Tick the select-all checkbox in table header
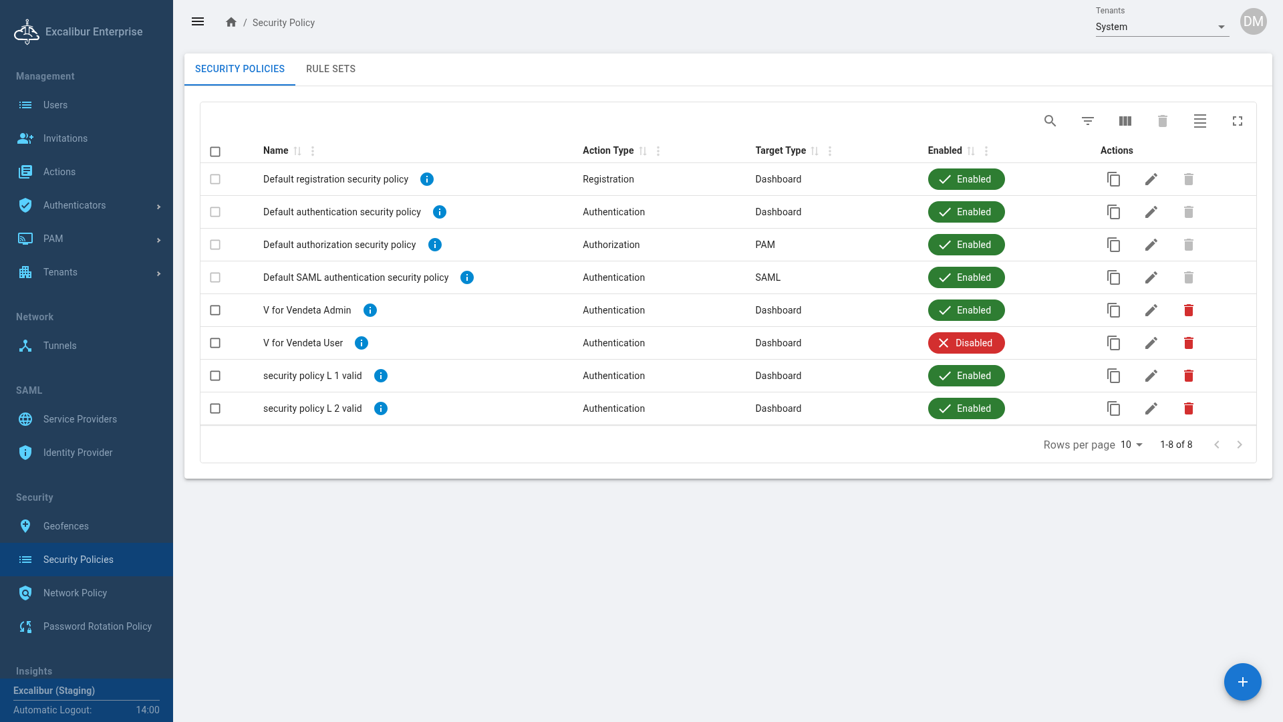Screen dimensions: 1283x722 point(215,152)
